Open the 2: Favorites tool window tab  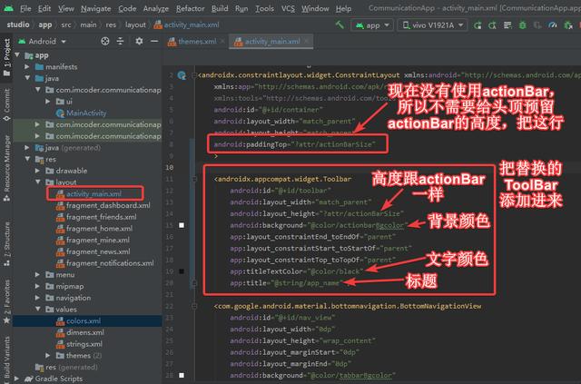coord(6,301)
